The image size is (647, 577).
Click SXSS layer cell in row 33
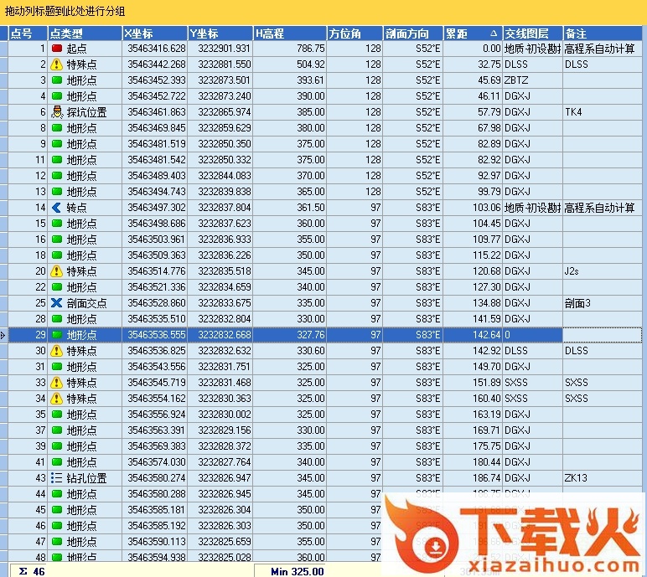click(533, 383)
